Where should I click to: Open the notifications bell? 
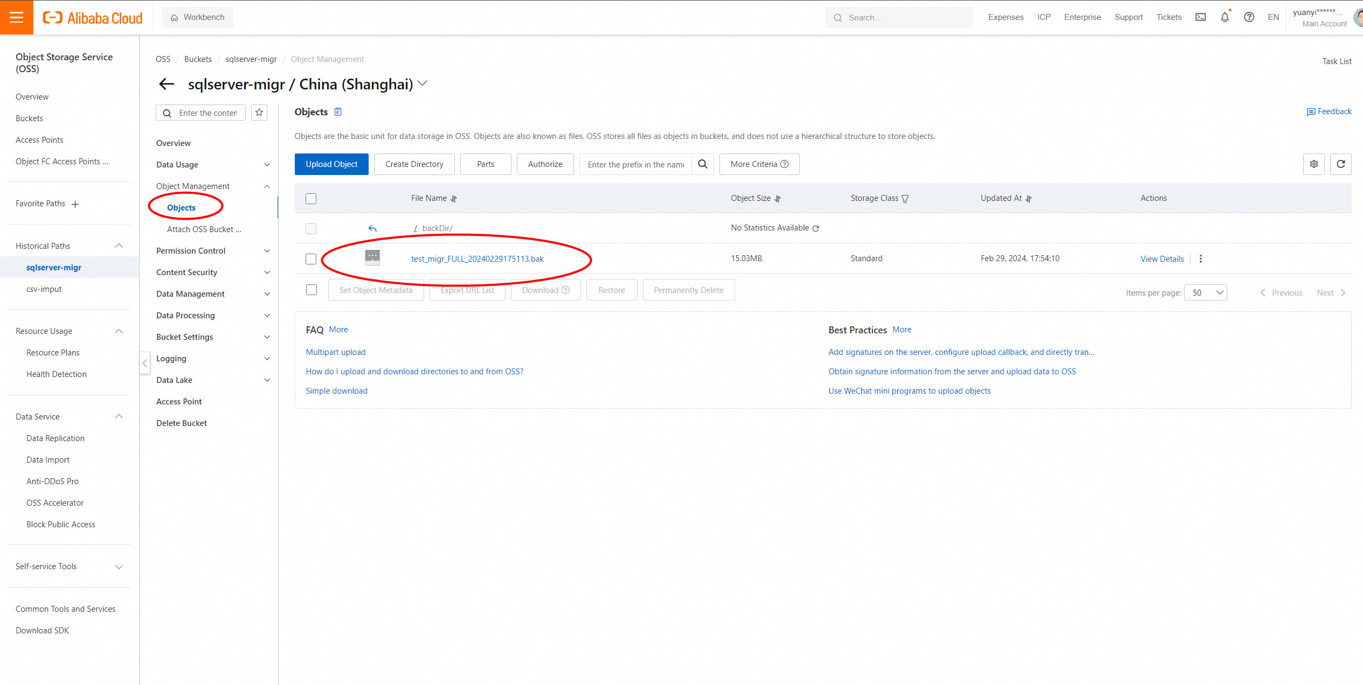[x=1224, y=17]
